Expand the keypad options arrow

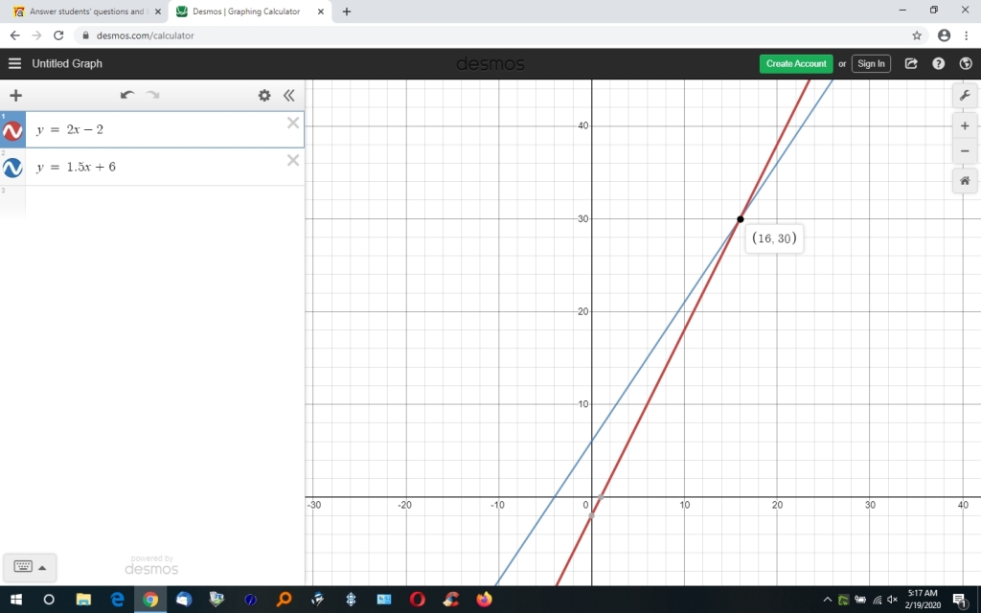click(42, 568)
